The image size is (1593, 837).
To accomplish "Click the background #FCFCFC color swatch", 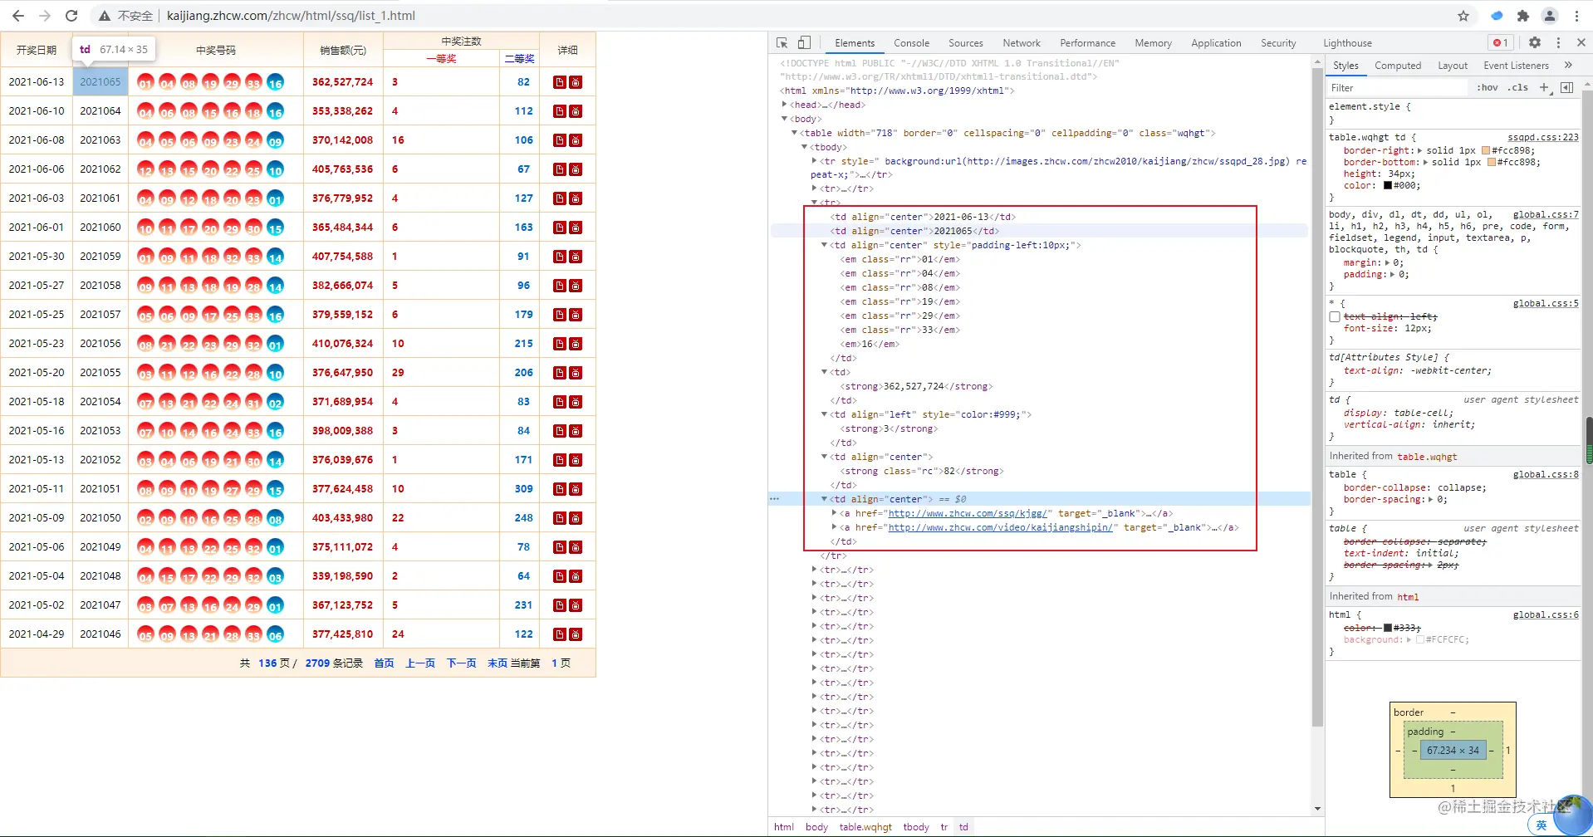I will click(x=1420, y=639).
